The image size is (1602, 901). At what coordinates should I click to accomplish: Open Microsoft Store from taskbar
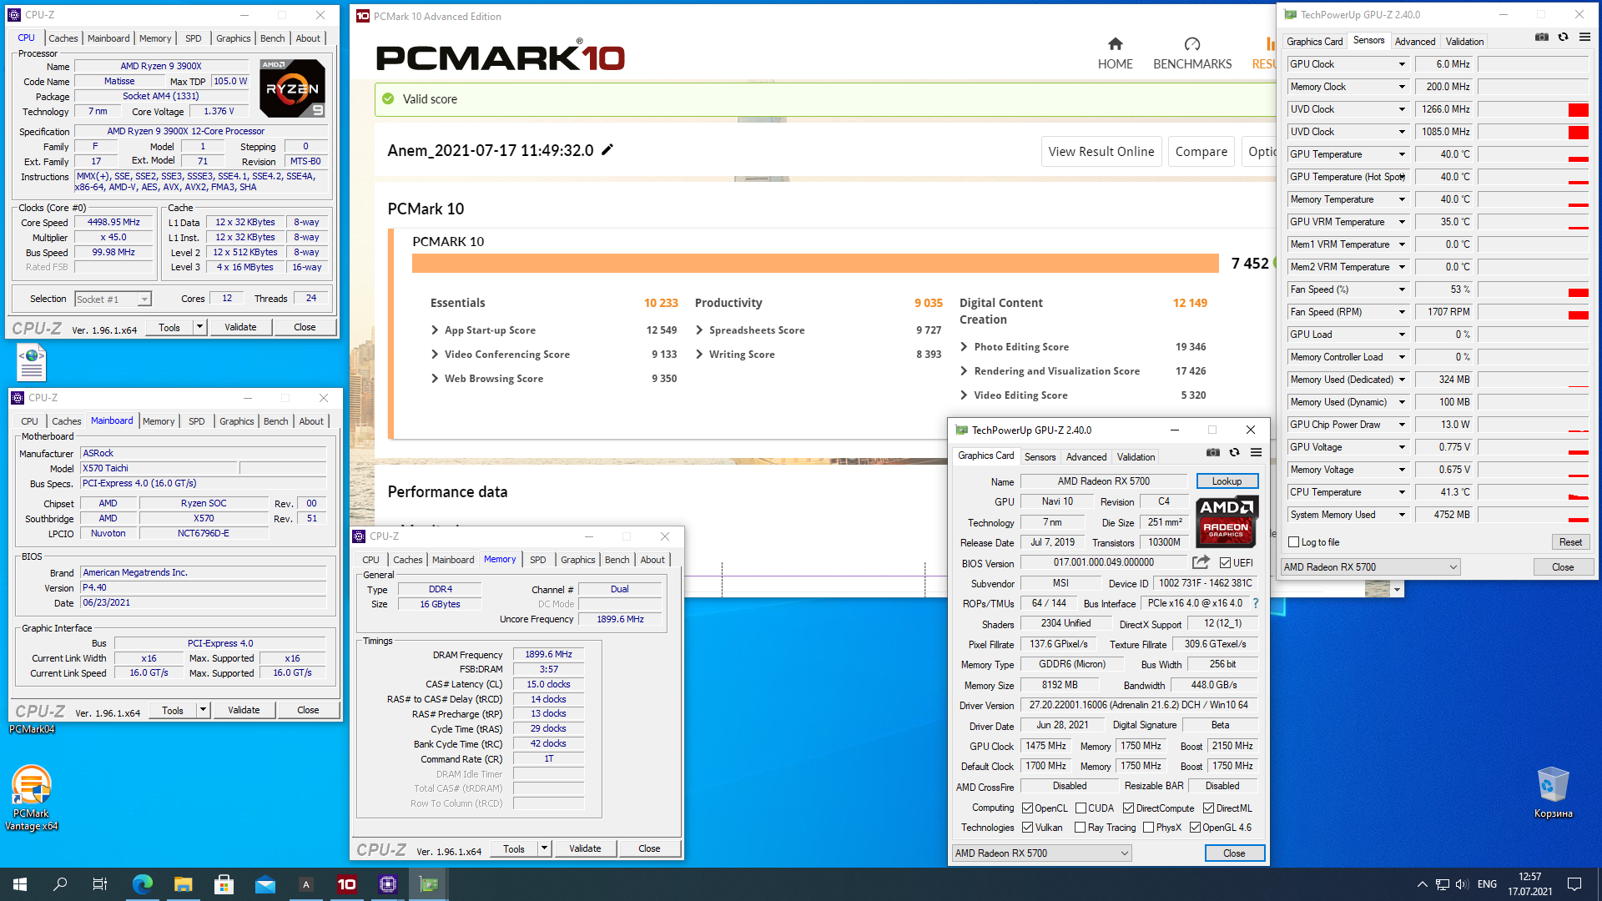224,884
